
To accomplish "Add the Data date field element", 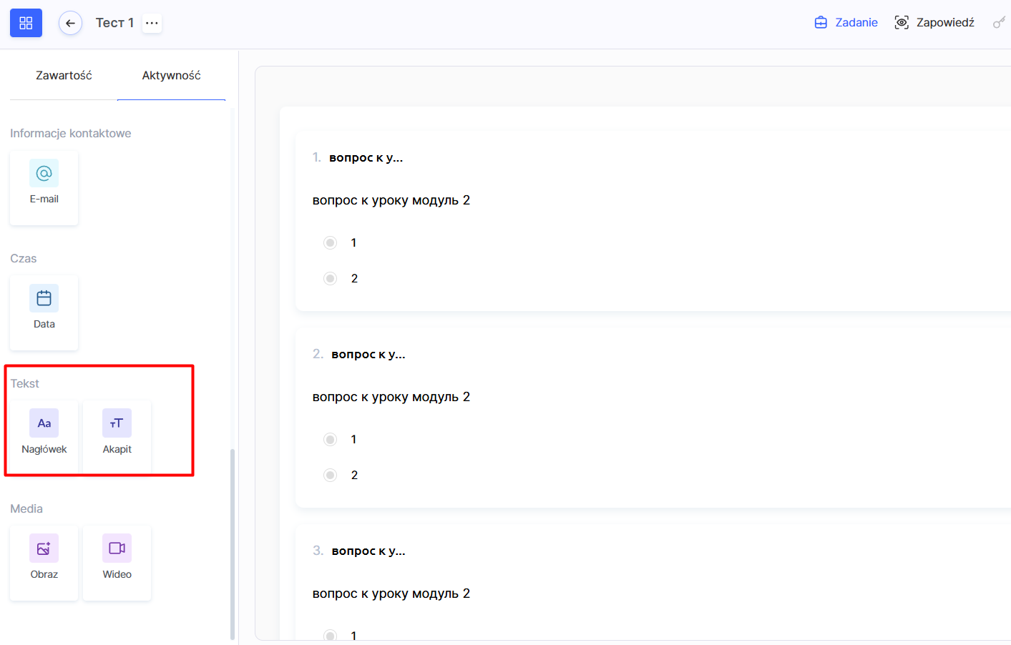I will [44, 312].
